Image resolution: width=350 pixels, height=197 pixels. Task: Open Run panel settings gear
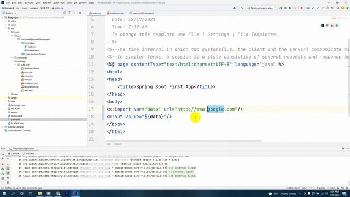coord(343,148)
